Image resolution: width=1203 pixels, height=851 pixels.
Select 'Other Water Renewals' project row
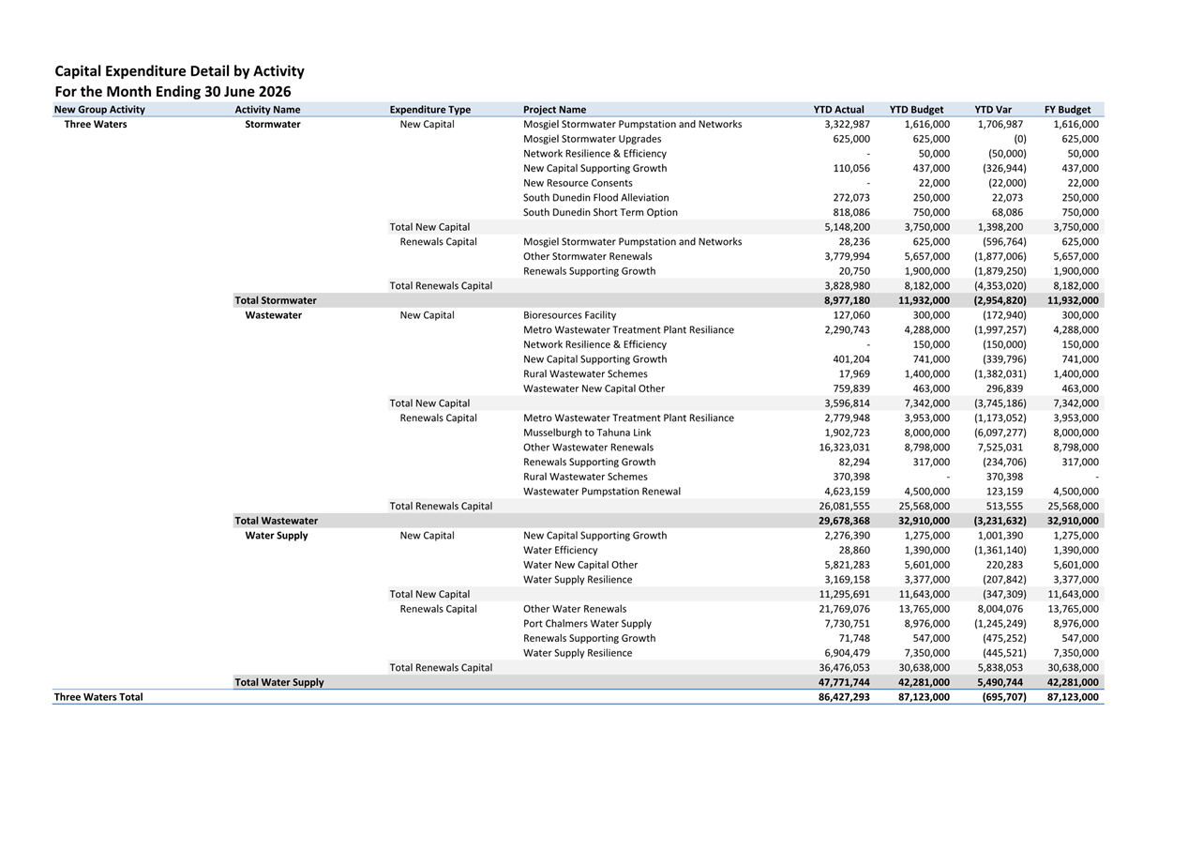pos(575,609)
